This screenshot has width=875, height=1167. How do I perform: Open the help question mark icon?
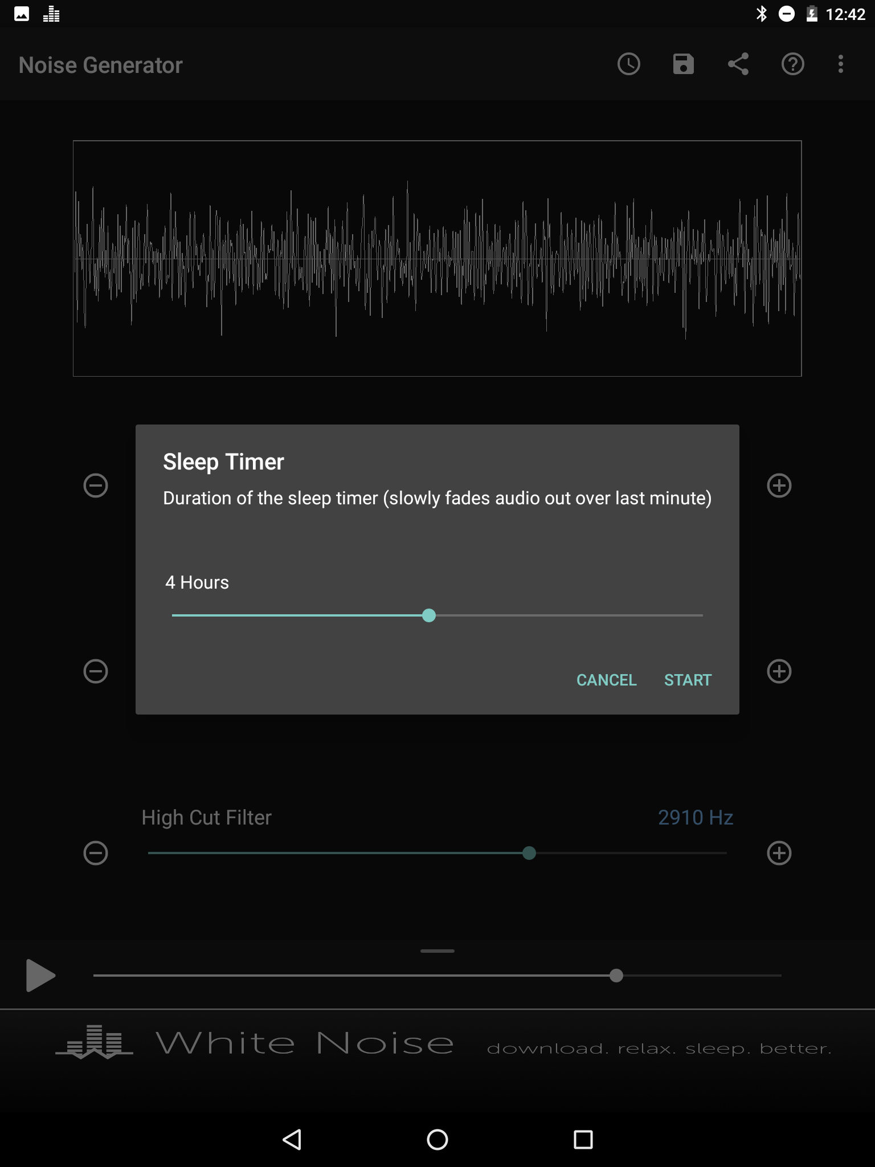click(793, 64)
